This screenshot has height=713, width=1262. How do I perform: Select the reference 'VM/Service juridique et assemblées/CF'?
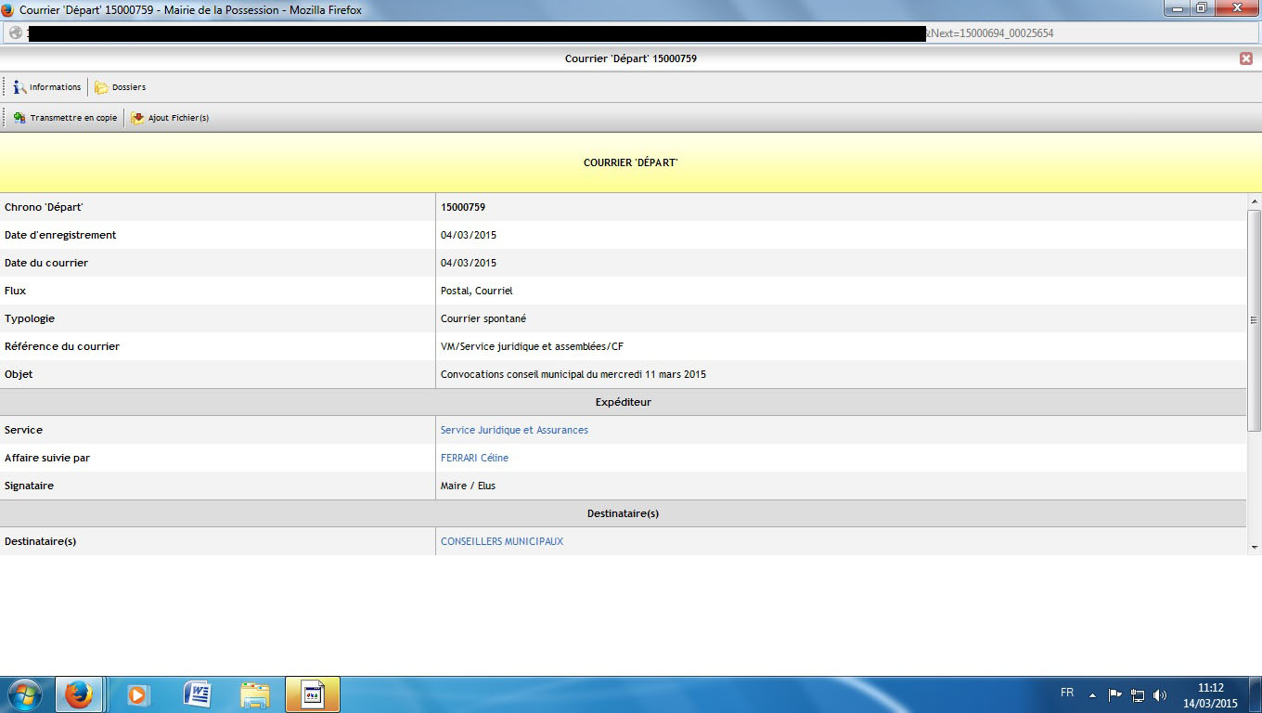click(532, 346)
